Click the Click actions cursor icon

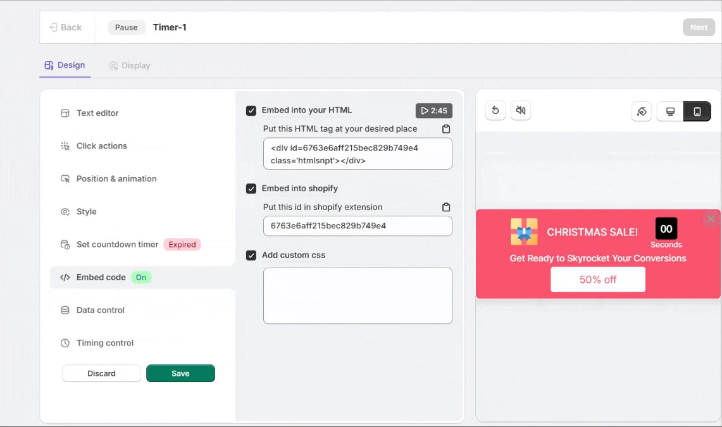[x=65, y=146]
